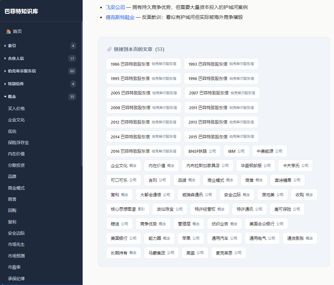Open the 竞争优势 concept chip

[153, 224]
